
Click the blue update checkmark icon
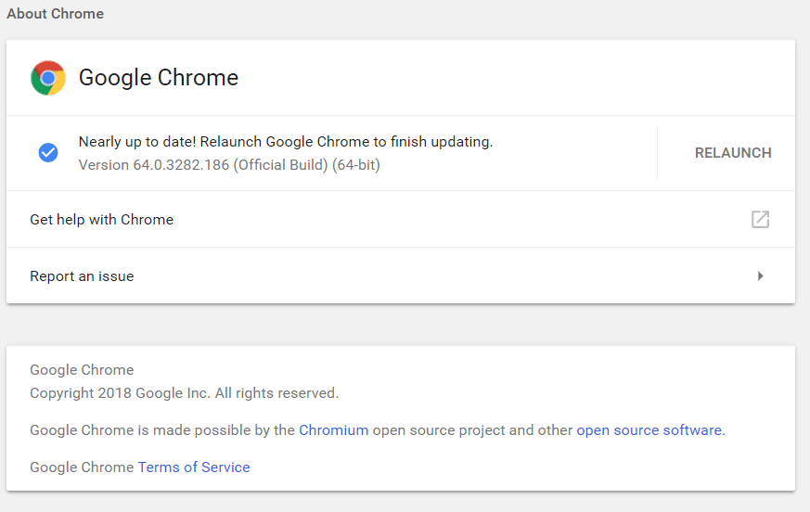[x=48, y=153]
